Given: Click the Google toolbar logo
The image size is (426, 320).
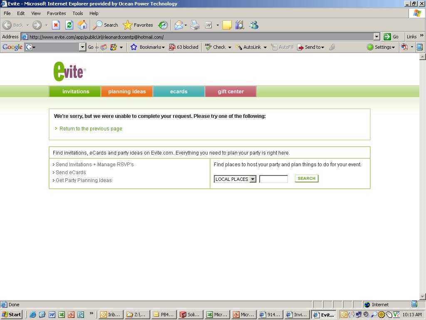Looking at the screenshot, I should click(x=12, y=47).
